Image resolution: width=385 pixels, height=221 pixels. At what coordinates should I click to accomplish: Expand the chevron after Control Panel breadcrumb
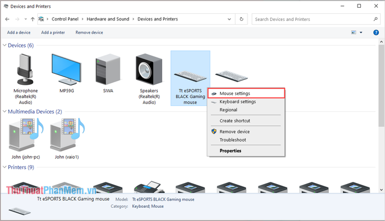coord(82,19)
